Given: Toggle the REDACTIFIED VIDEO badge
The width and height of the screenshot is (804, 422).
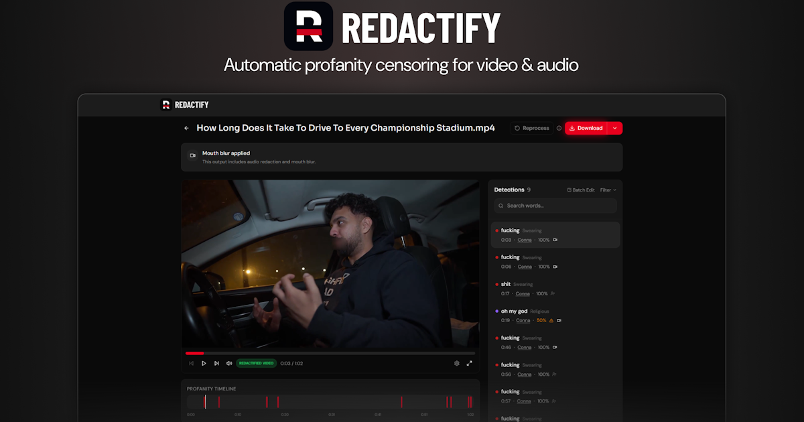Looking at the screenshot, I should [x=256, y=363].
